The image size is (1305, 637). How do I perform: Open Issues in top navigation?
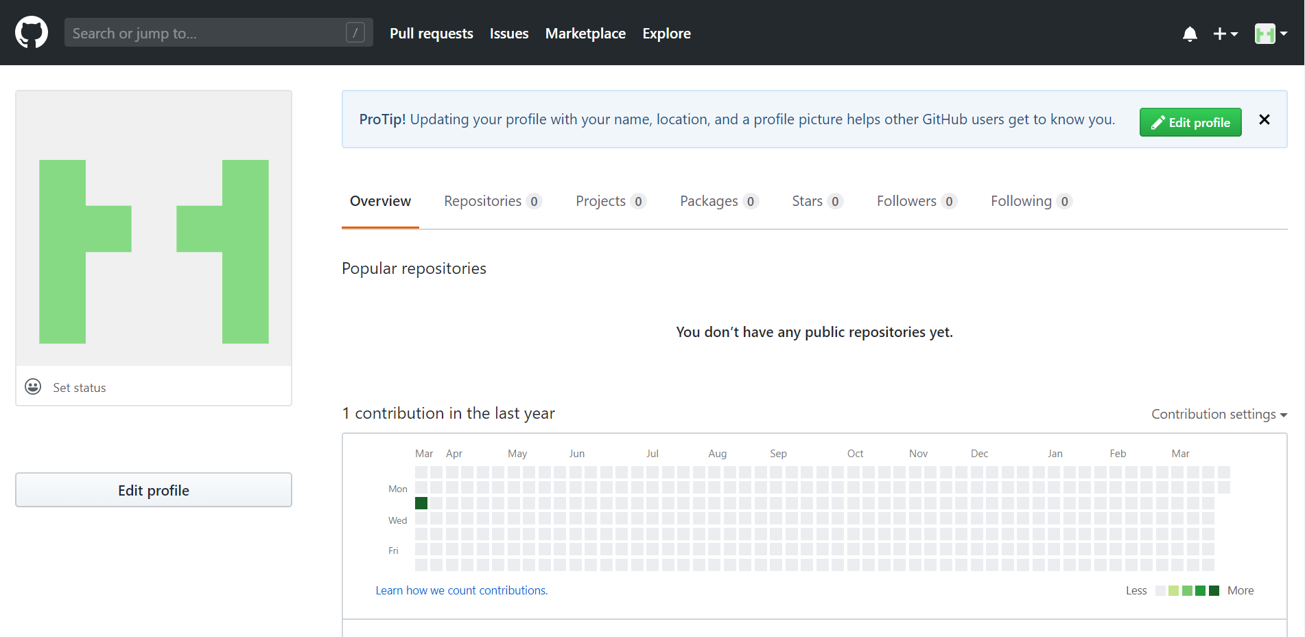coord(509,33)
